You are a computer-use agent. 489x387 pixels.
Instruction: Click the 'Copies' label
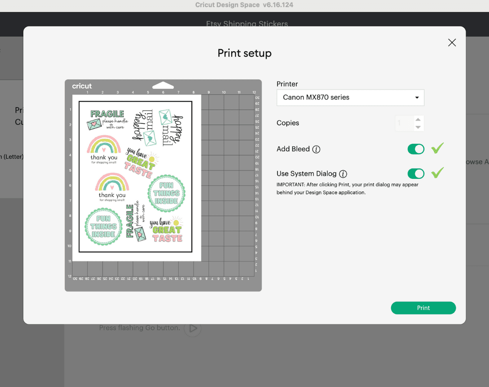pos(288,123)
